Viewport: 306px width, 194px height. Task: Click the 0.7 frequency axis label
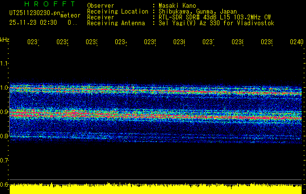click(4, 161)
